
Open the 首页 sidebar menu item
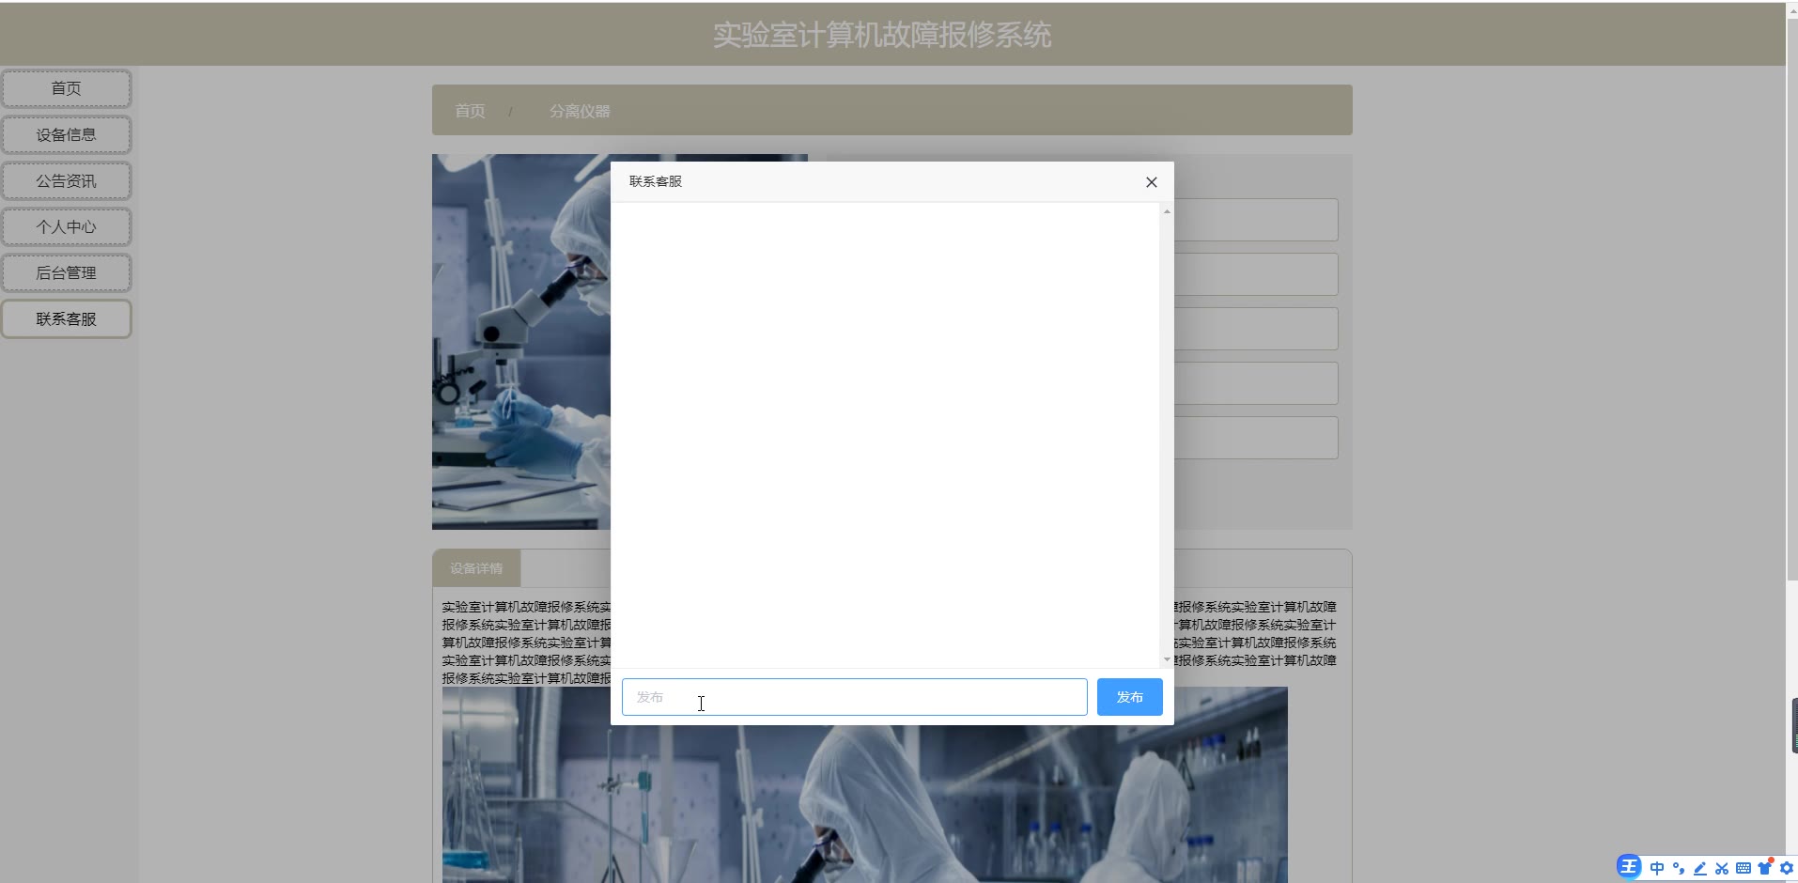coord(66,88)
